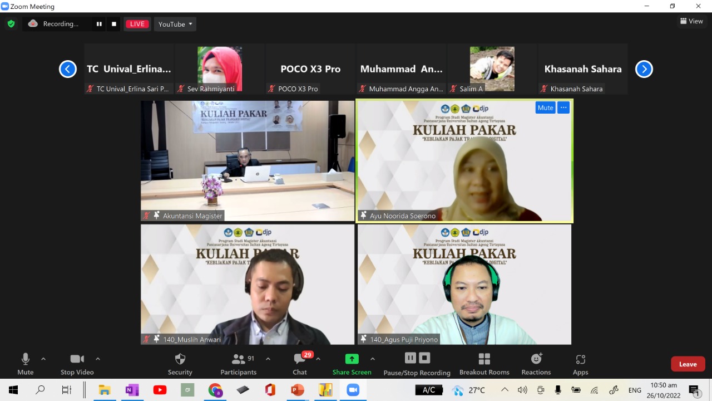
Task: Open more options on Ayu Noorida's video
Action: 563,107
